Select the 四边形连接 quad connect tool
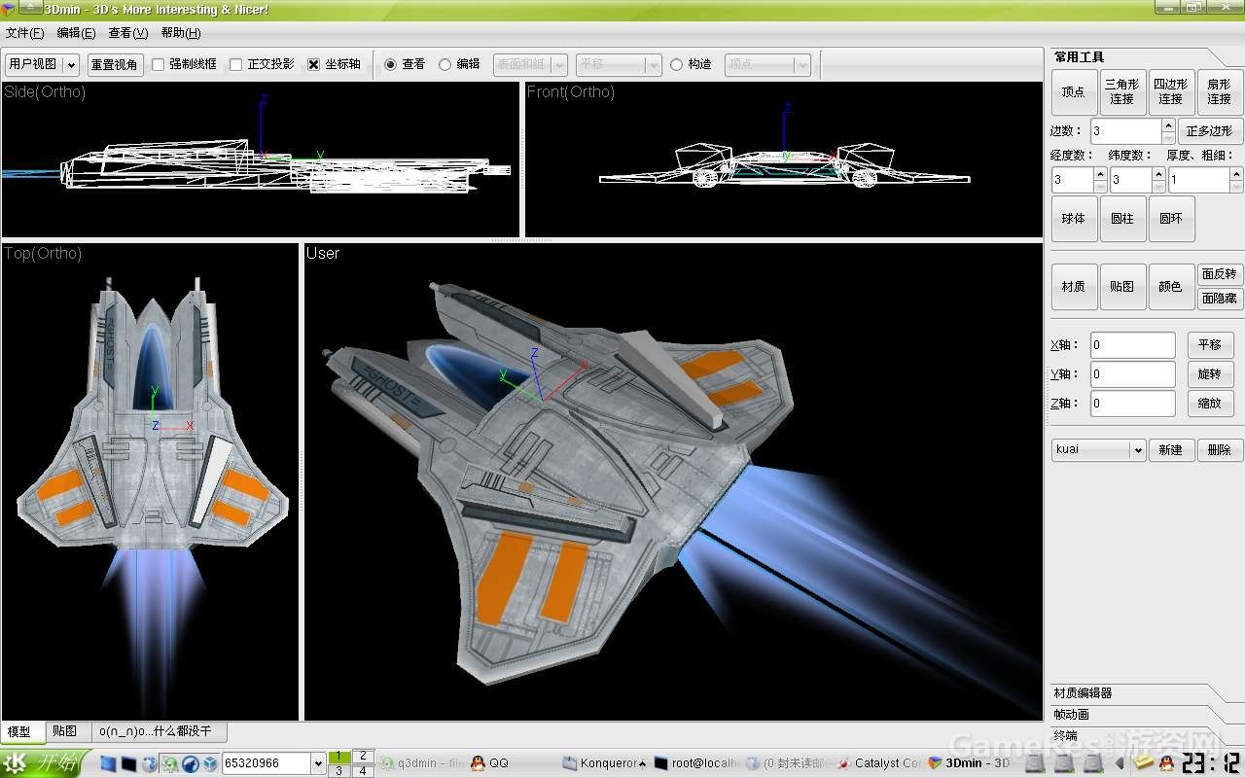Screen dimensions: 1245x778 pos(1170,90)
